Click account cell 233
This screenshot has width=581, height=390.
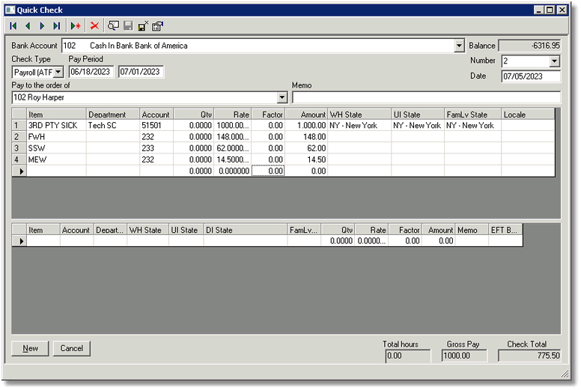[x=156, y=148]
